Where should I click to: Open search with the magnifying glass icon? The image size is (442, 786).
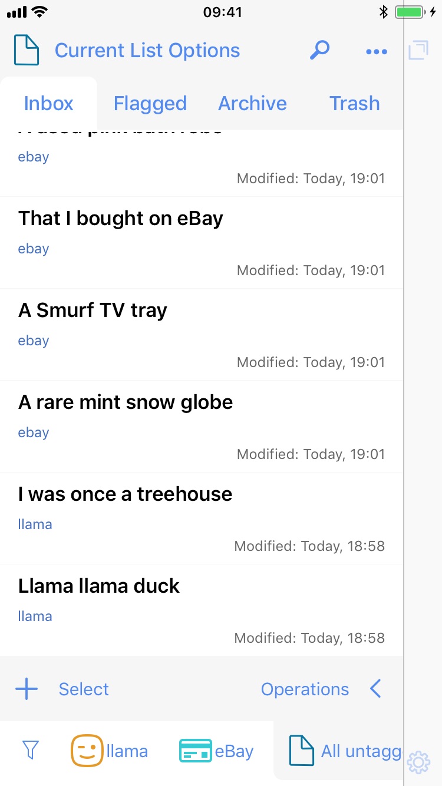[x=319, y=50]
